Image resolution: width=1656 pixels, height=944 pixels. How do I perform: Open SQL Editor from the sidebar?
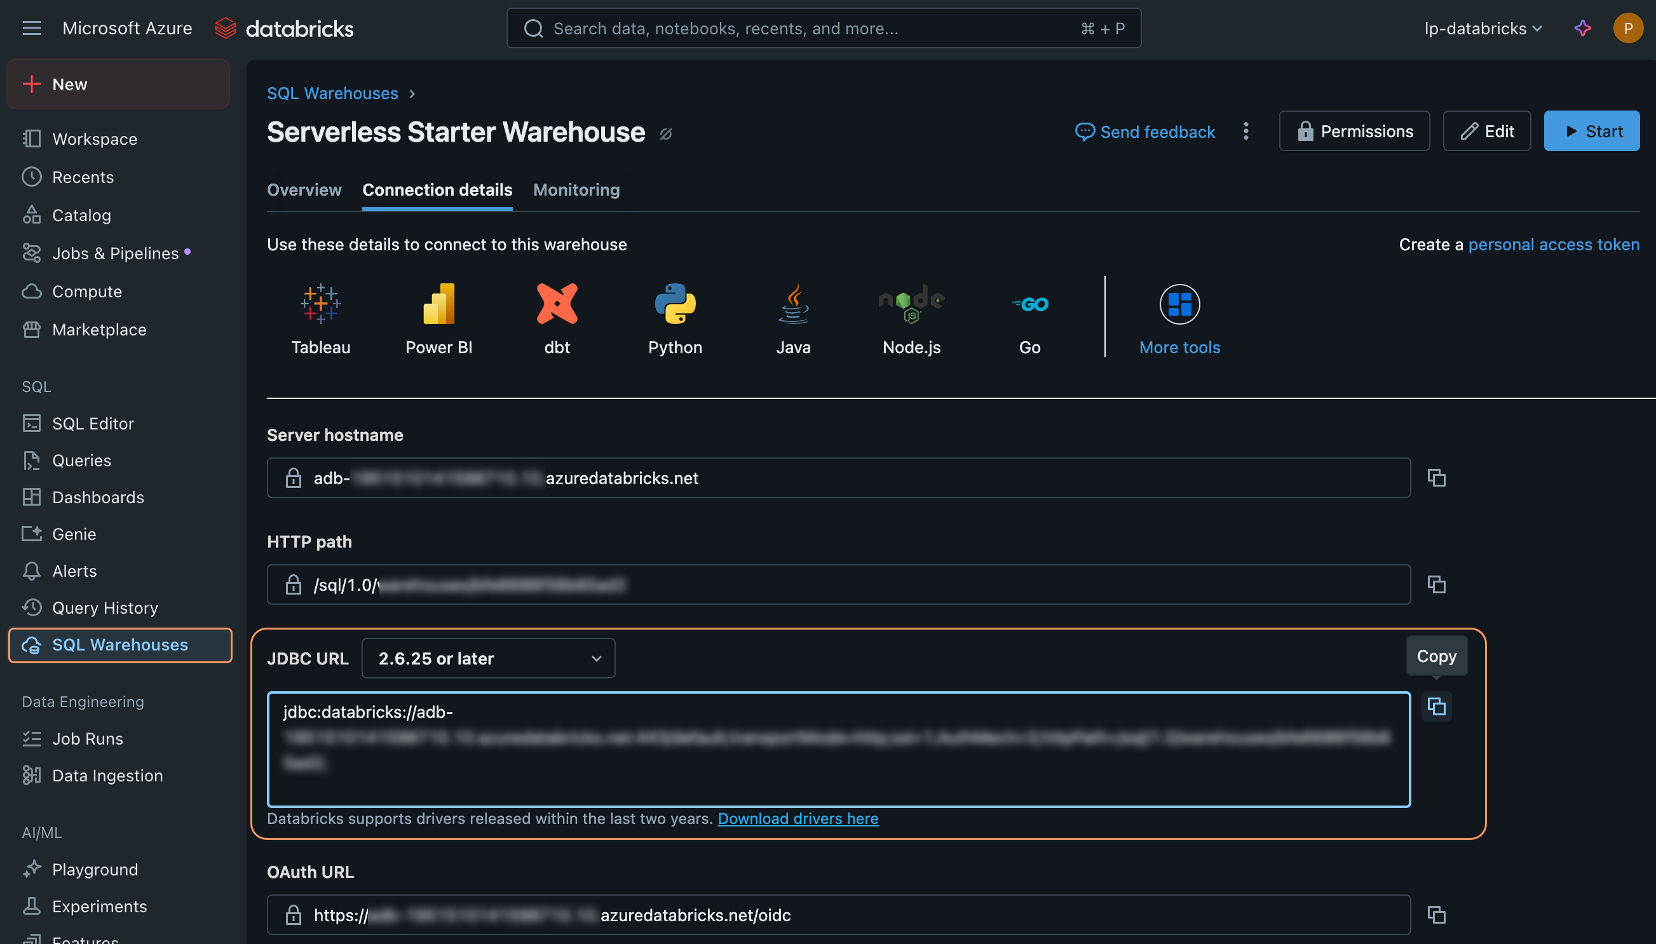coord(93,423)
